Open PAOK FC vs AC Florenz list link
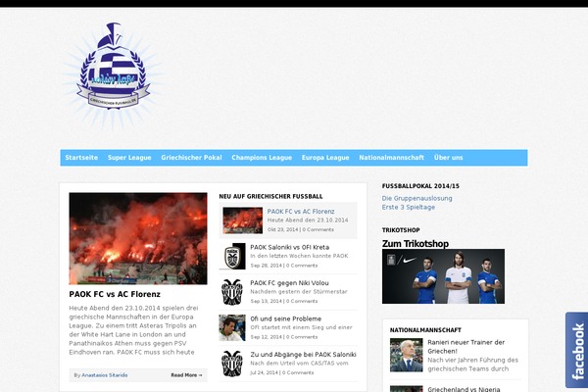Viewport: 588px width, 392px height. coord(301,212)
